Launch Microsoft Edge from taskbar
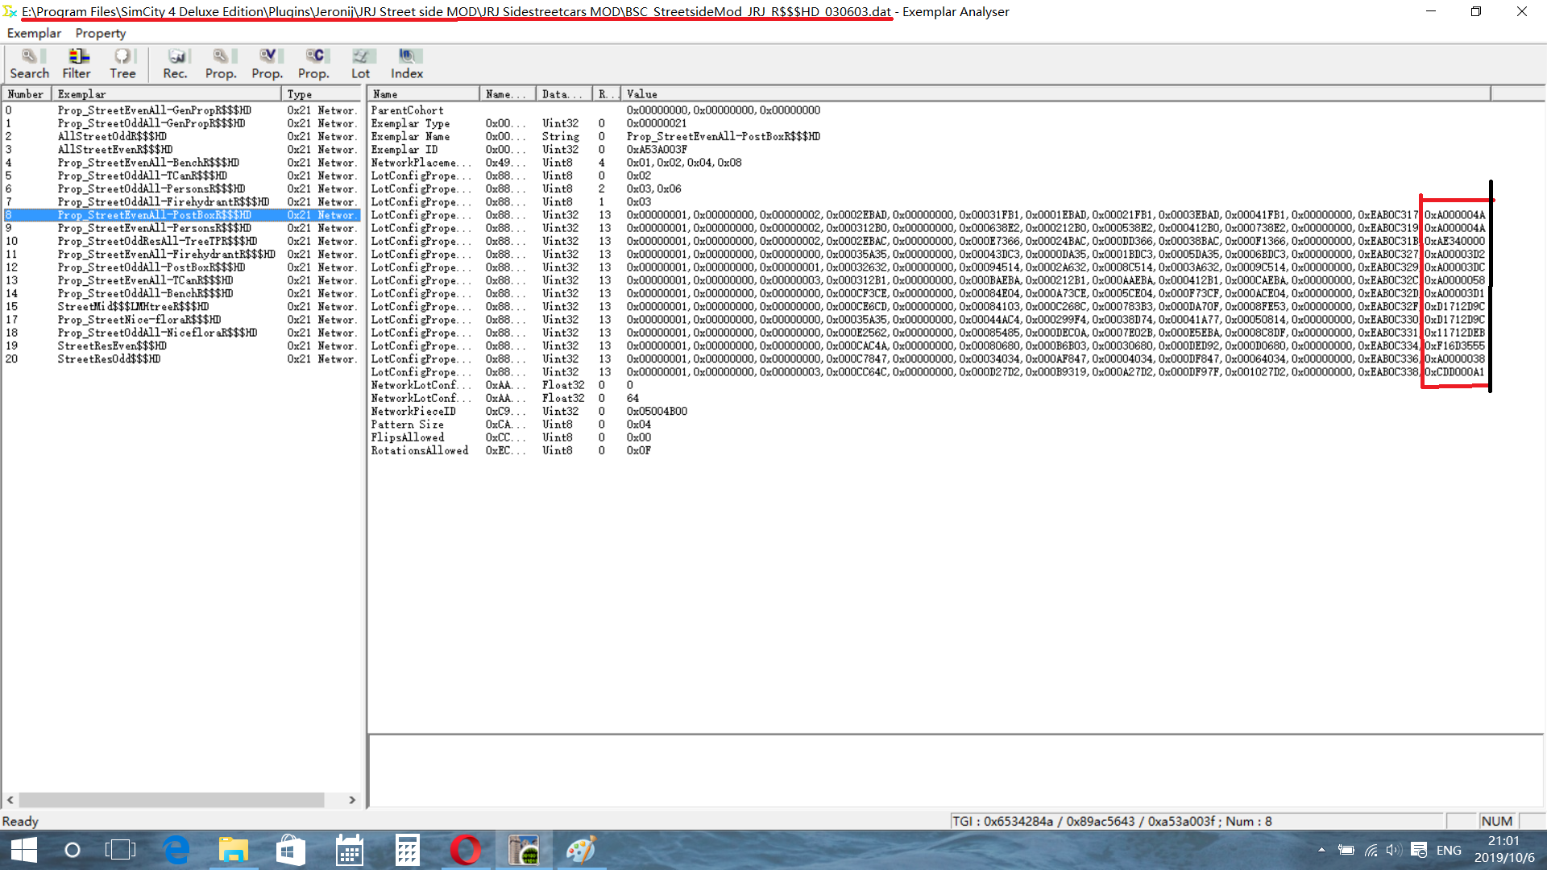This screenshot has height=870, width=1547. click(x=176, y=850)
